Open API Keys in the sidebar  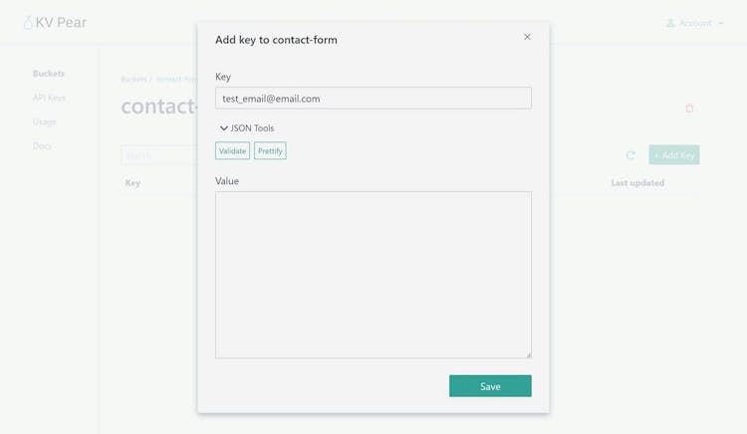pyautogui.click(x=49, y=98)
